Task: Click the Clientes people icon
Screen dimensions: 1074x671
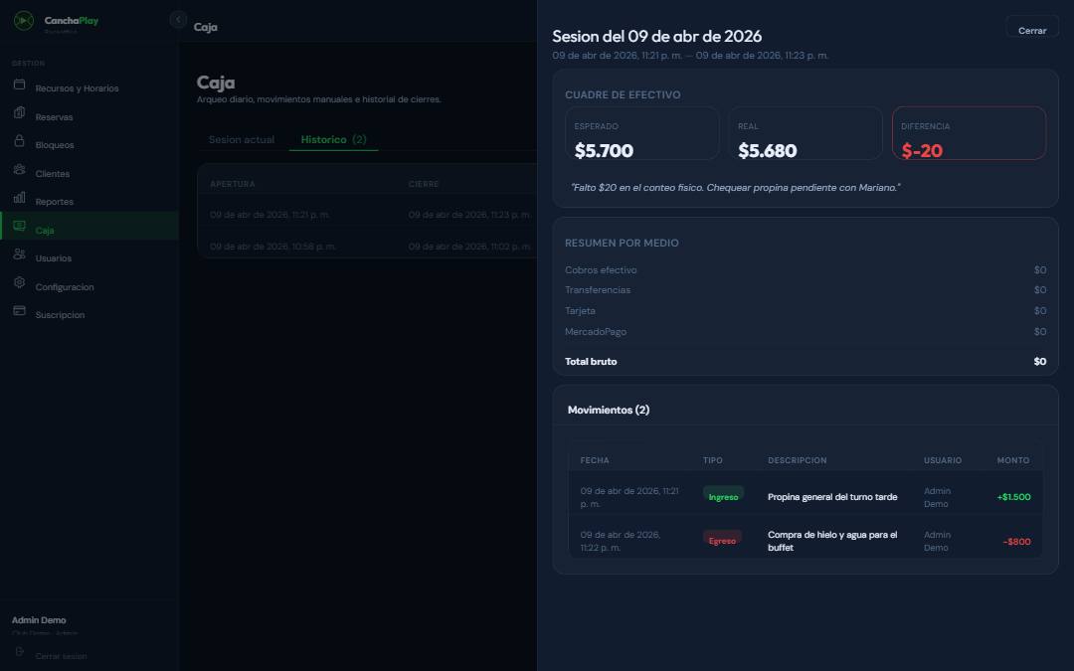Action: tap(19, 169)
